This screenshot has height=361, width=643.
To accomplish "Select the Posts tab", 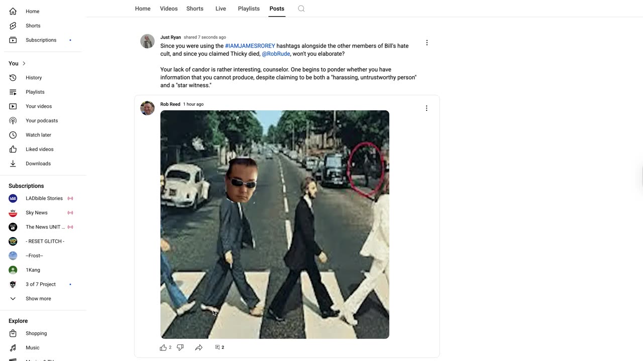I will tap(277, 9).
